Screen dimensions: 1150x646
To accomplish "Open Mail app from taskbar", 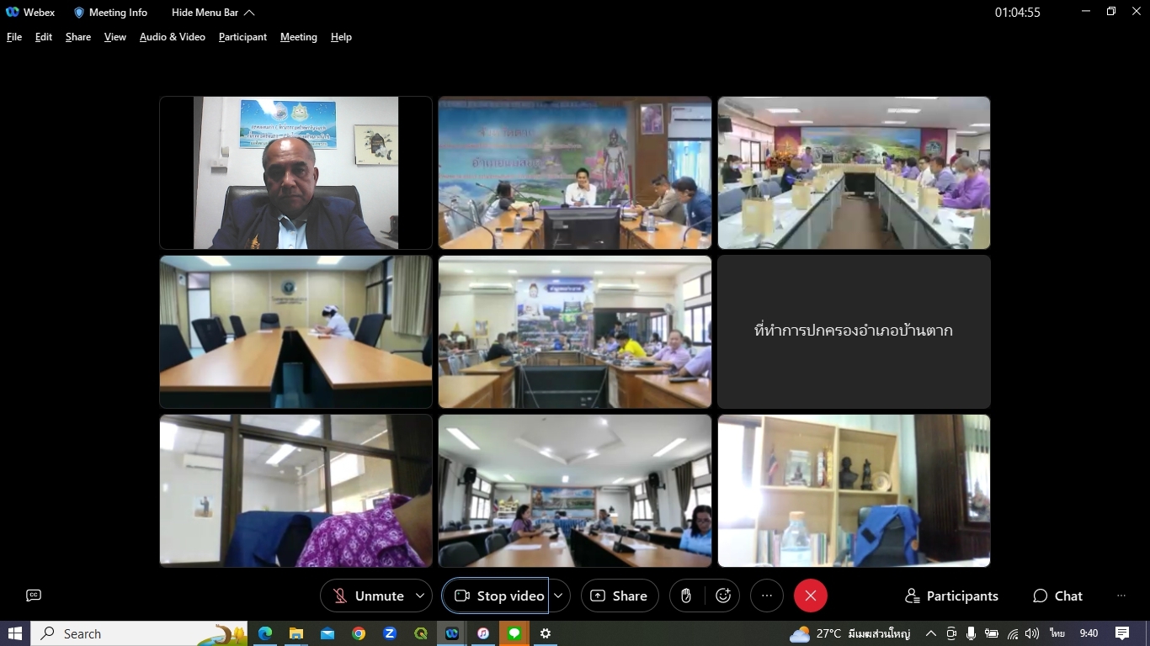I will tap(327, 633).
